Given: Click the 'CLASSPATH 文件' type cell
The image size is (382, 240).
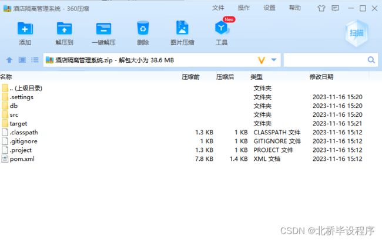Looking at the screenshot, I should pyautogui.click(x=277, y=132).
